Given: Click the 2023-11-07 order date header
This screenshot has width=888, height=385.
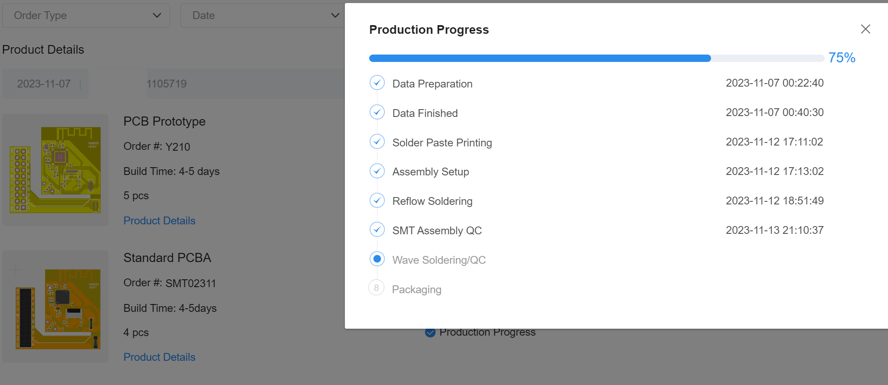Looking at the screenshot, I should (44, 84).
